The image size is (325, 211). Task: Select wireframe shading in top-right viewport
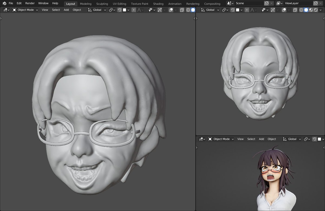(301, 10)
